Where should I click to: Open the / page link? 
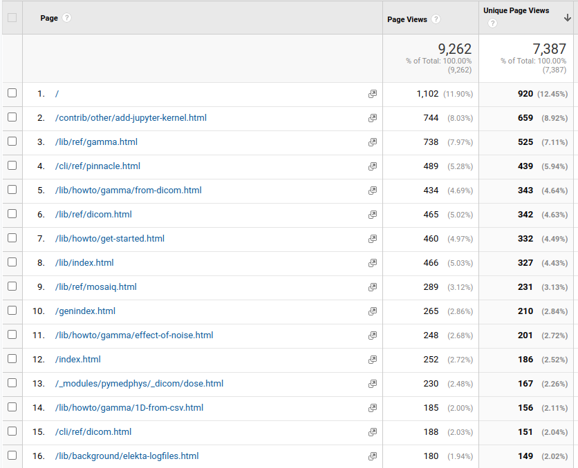pos(57,94)
